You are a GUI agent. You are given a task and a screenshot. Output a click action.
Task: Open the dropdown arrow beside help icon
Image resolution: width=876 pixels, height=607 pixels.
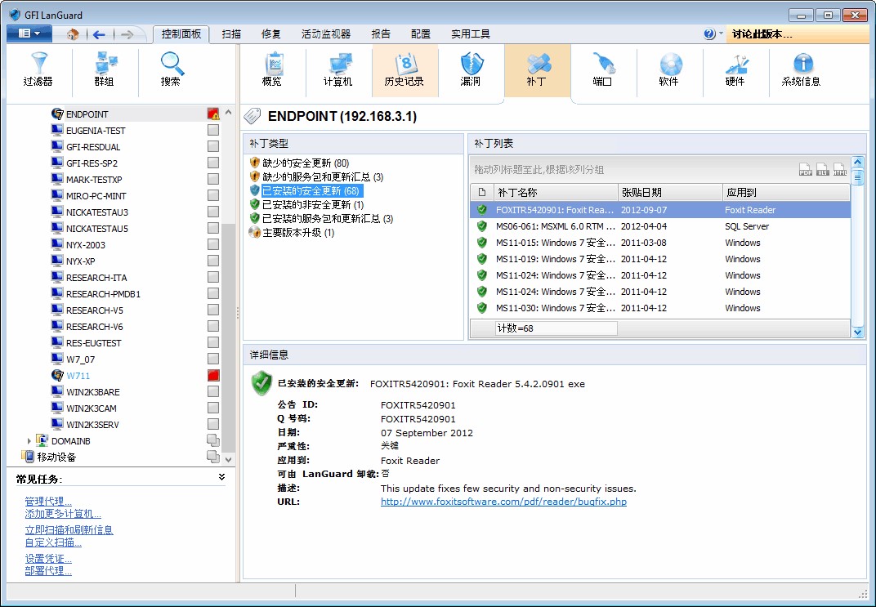click(x=721, y=33)
